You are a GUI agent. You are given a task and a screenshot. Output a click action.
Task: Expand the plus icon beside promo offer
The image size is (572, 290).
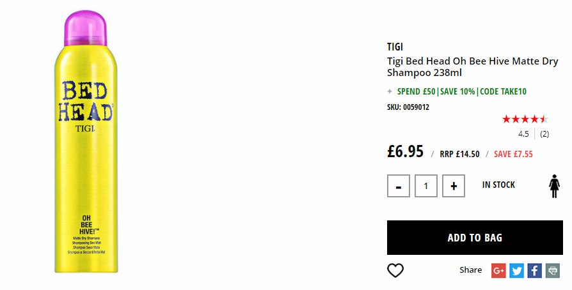coord(390,91)
